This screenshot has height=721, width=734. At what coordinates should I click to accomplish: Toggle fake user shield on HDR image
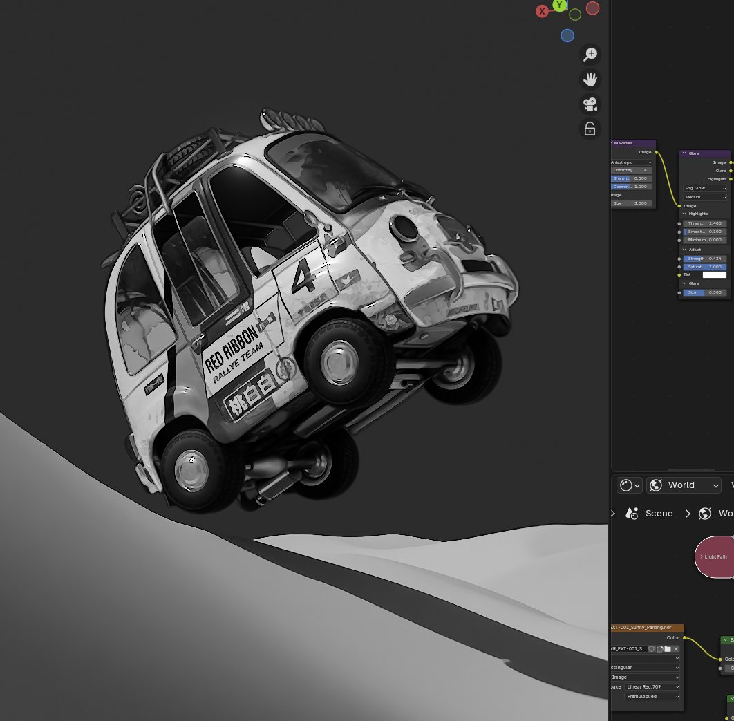pyautogui.click(x=652, y=649)
